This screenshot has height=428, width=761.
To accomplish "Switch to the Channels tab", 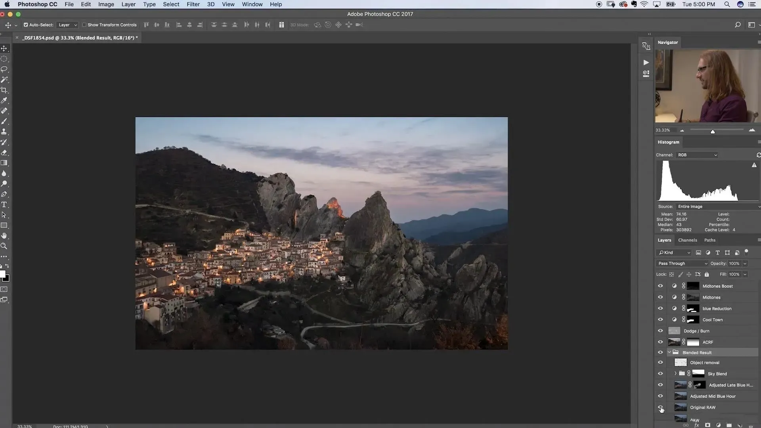I will point(687,240).
